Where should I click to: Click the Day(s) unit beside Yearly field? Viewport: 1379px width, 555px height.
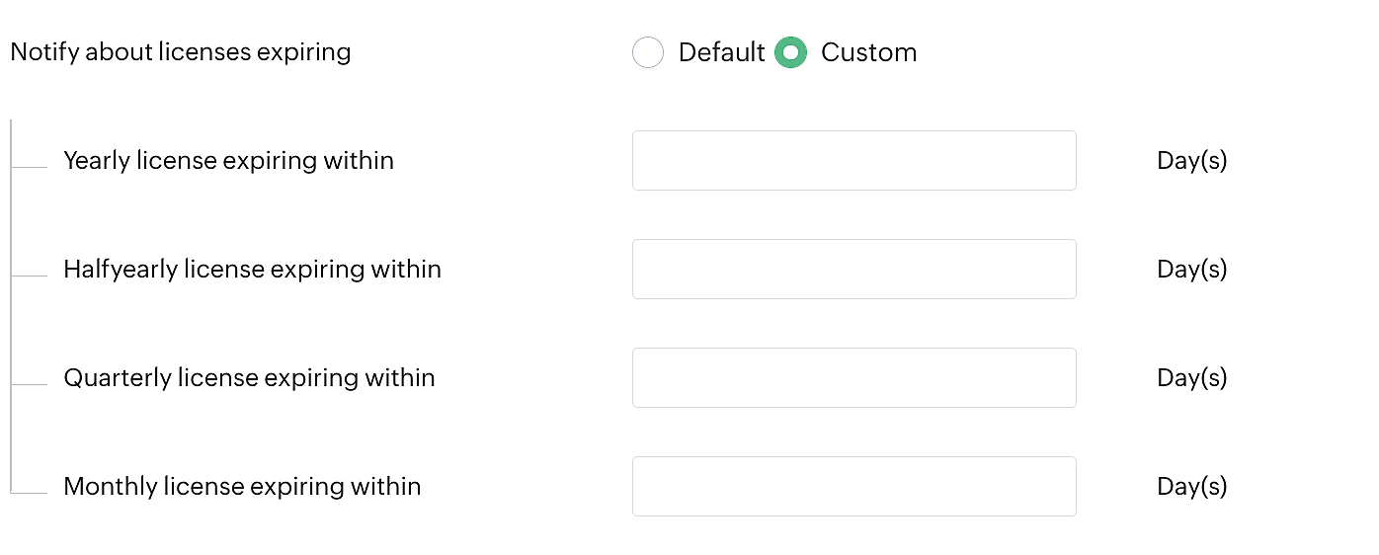[x=1191, y=160]
